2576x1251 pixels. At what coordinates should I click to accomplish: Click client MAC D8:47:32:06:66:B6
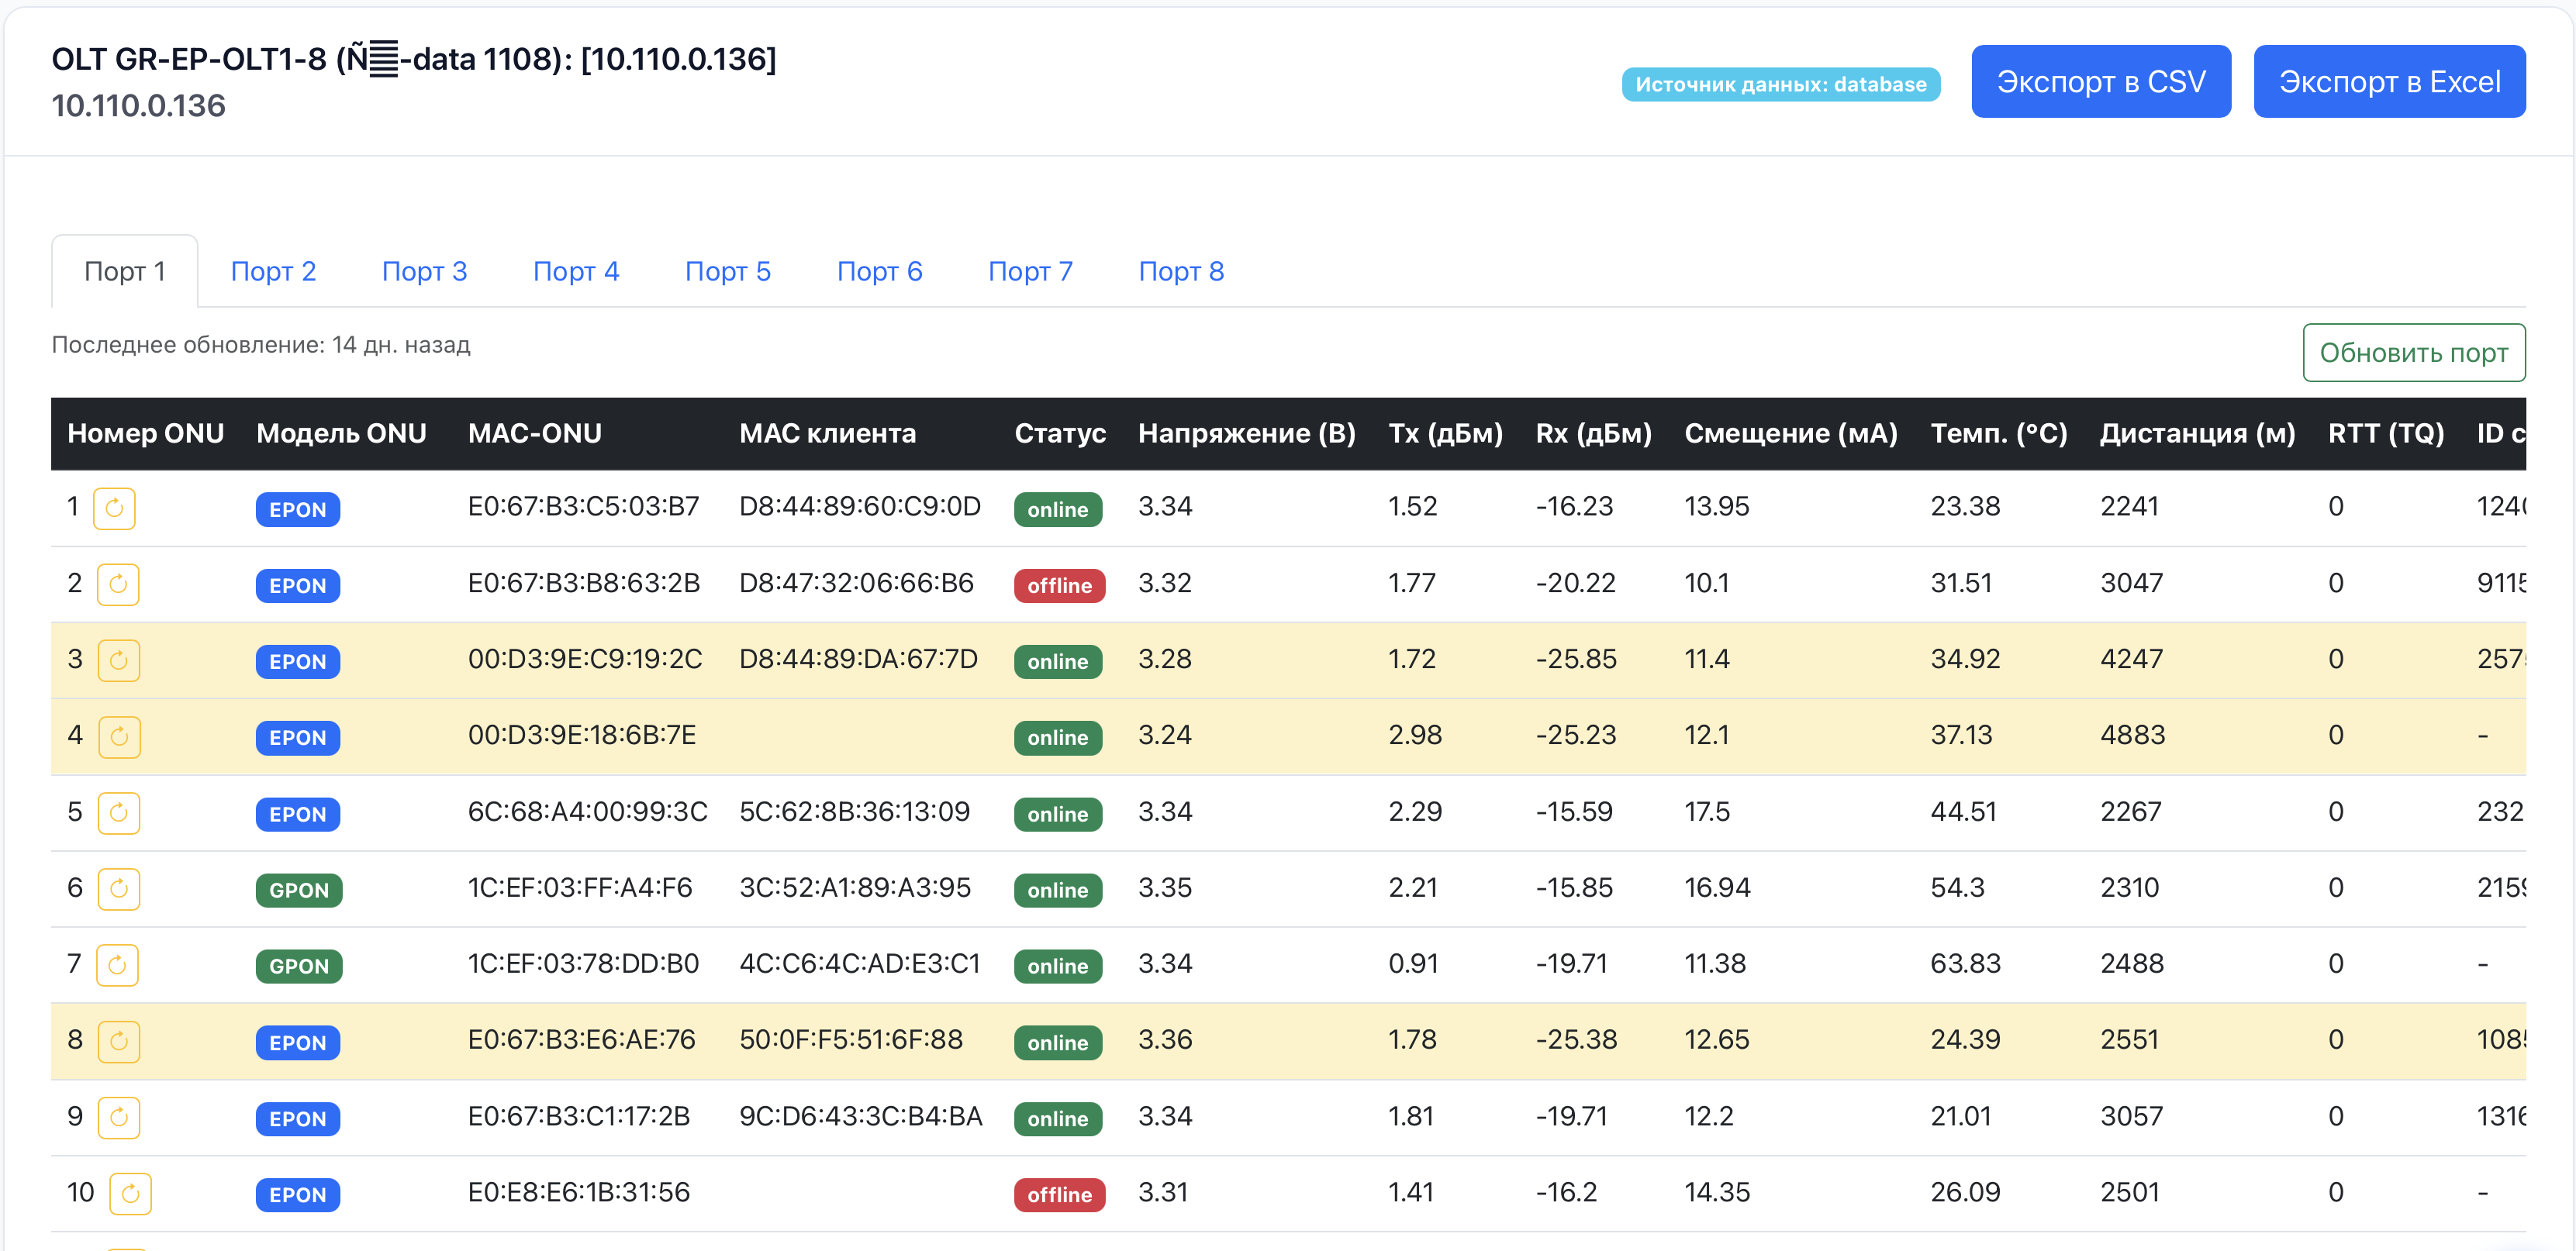[x=856, y=583]
